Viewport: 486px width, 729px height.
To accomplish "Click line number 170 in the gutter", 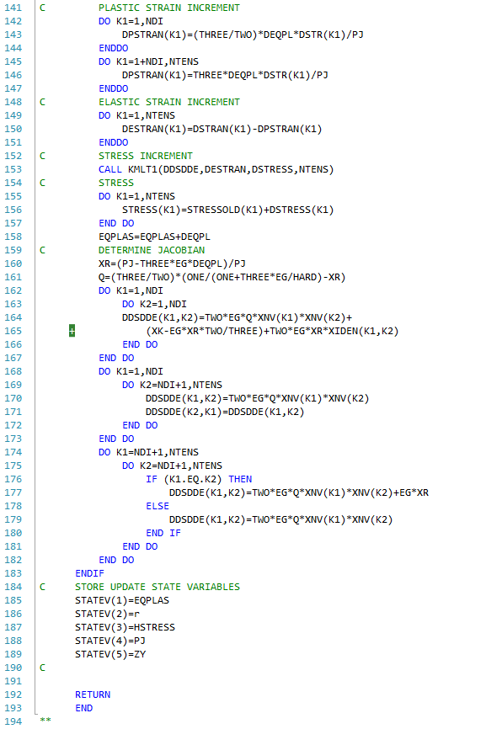I will [x=13, y=399].
